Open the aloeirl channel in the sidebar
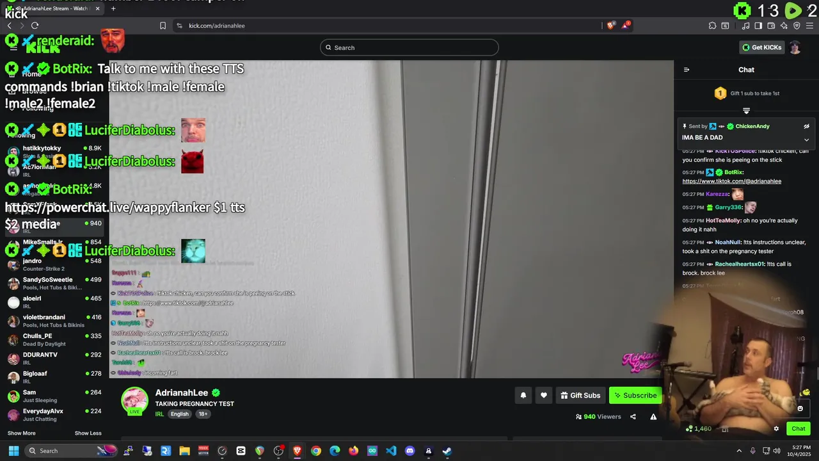 tap(54, 302)
